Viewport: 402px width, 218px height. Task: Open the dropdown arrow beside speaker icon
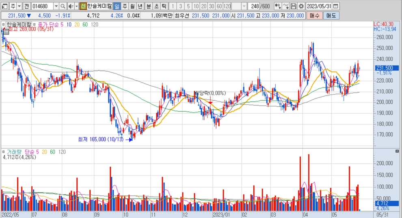tap(76, 6)
